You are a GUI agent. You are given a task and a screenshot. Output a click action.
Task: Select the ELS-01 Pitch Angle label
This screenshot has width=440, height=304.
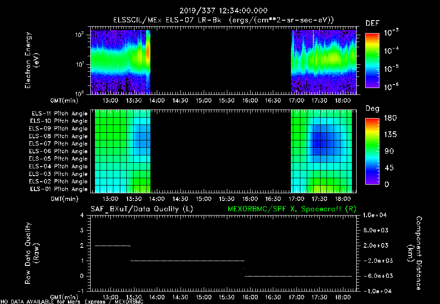tap(59, 189)
